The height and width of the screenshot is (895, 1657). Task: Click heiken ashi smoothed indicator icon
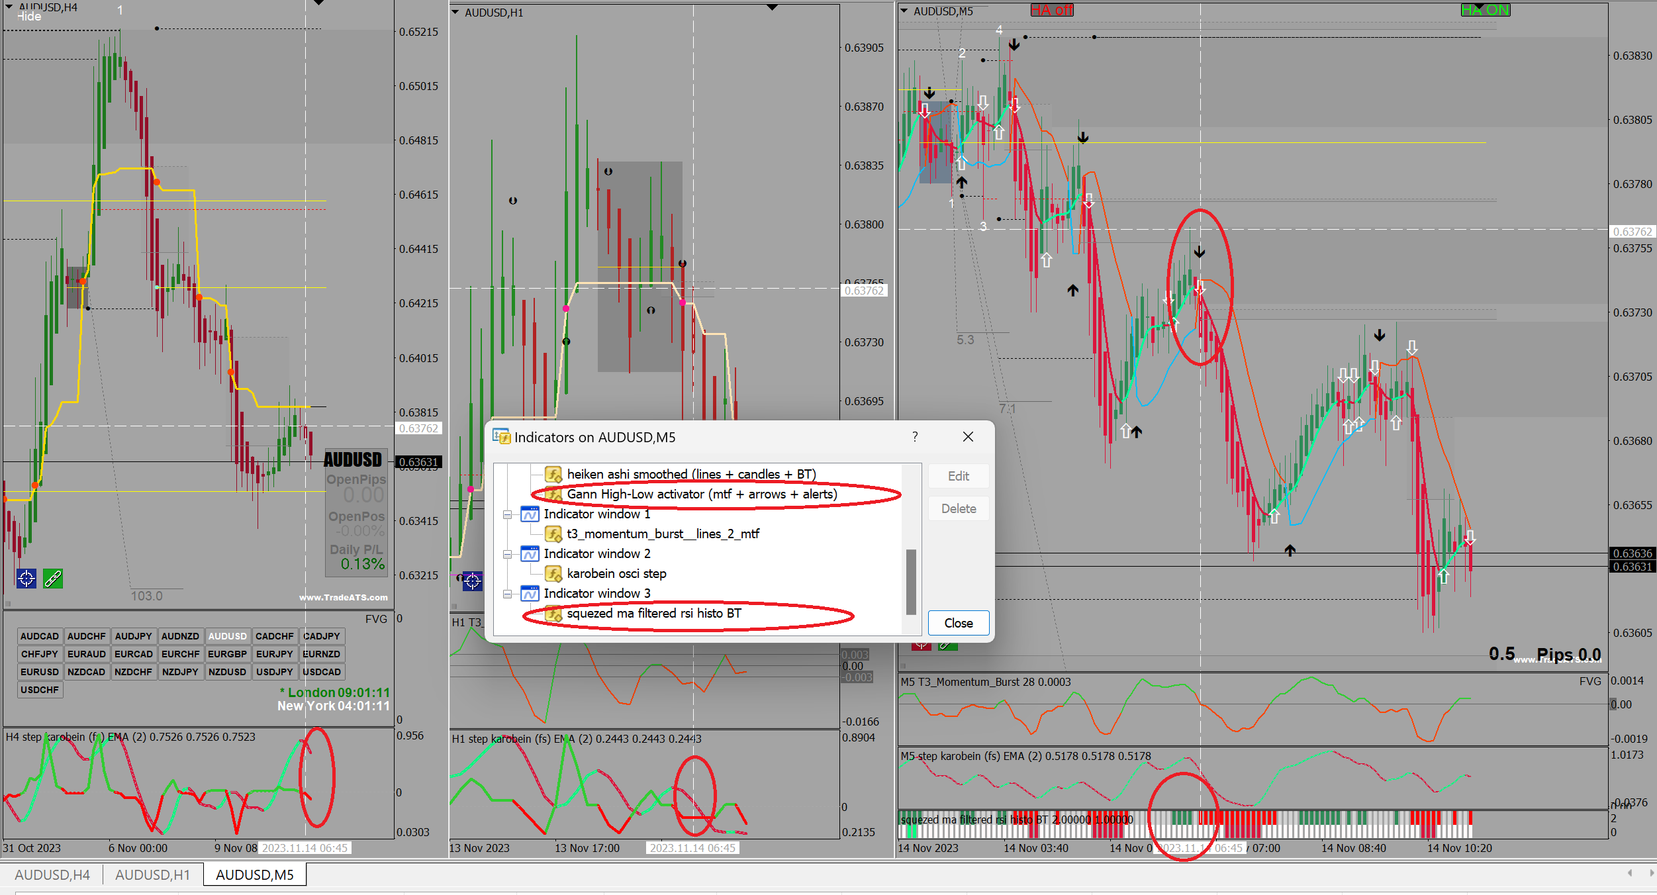click(x=553, y=474)
